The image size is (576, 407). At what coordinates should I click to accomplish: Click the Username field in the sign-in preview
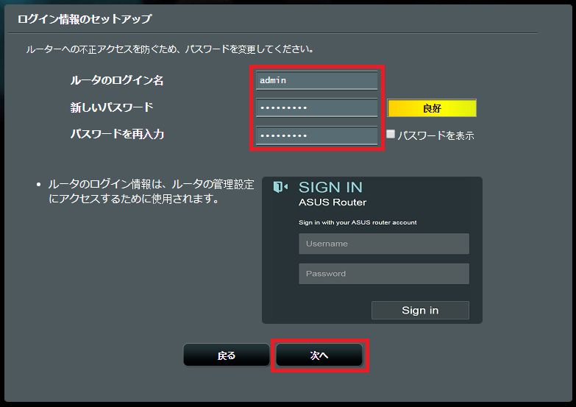pyautogui.click(x=384, y=244)
